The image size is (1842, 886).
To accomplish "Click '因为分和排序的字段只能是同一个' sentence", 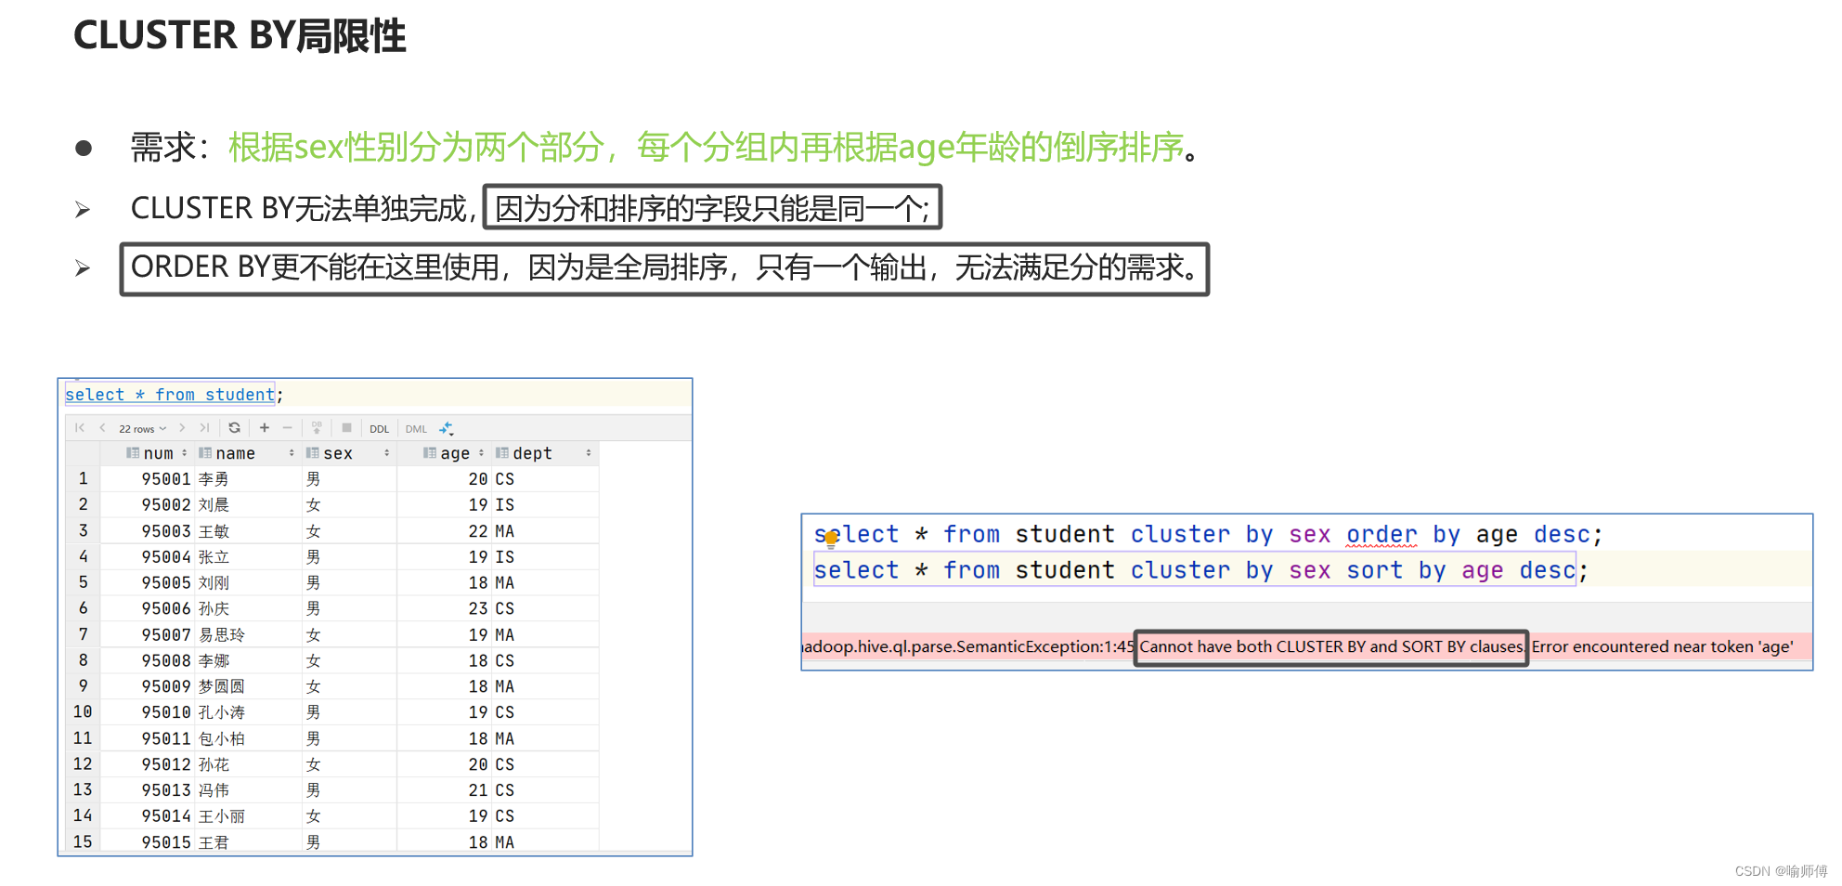I will click(712, 208).
